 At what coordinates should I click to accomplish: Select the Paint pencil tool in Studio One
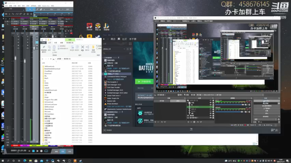(x=37, y=9)
